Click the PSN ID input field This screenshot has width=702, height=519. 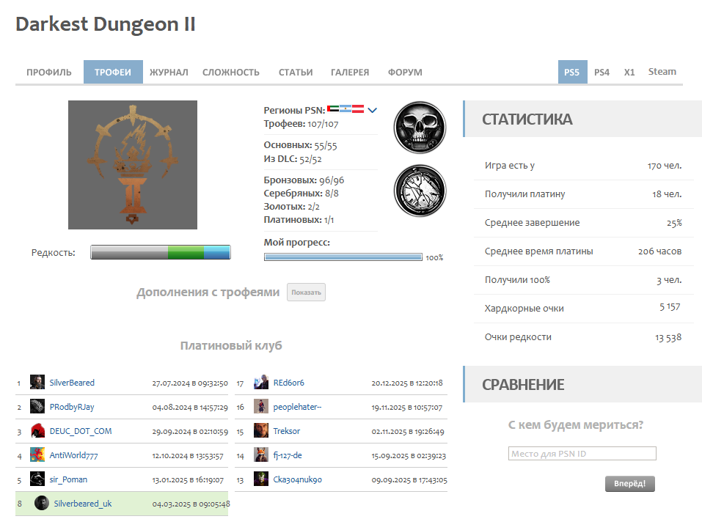tap(582, 454)
